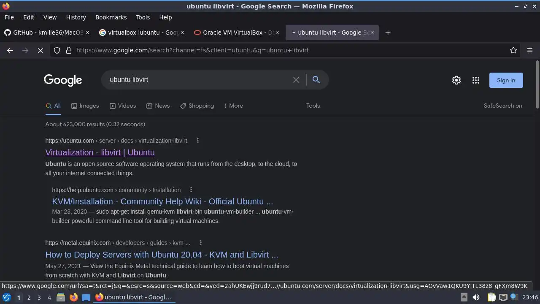This screenshot has height=304, width=540.
Task: Open Virtualization - libvirt | Ubuntu result
Action: point(100,152)
